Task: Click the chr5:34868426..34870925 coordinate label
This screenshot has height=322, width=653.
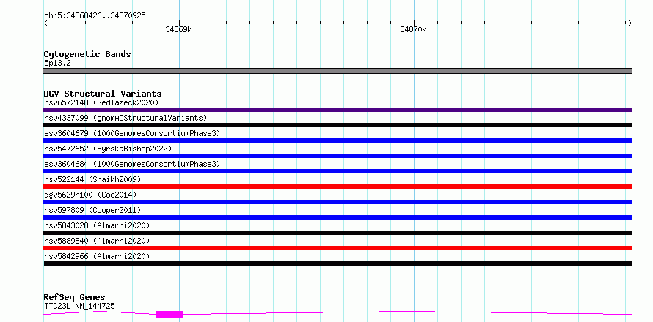Action: click(x=95, y=16)
